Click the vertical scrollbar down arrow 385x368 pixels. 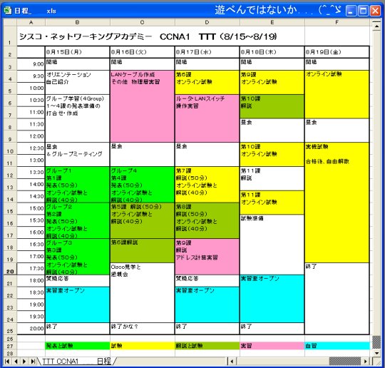(376, 353)
